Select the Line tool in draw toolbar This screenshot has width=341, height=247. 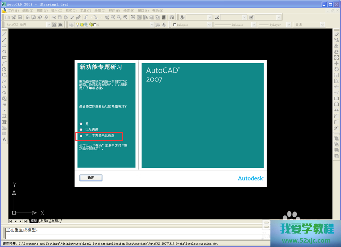tap(4, 34)
